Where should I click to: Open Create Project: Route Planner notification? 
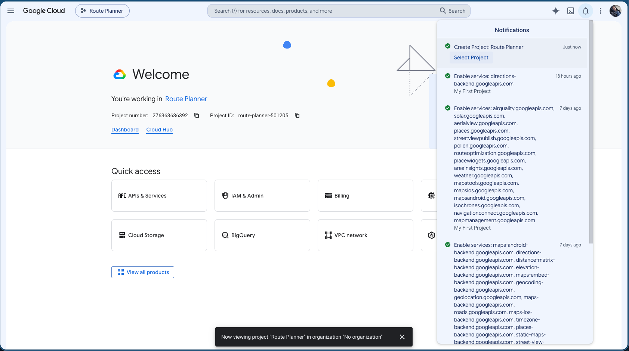click(x=512, y=53)
